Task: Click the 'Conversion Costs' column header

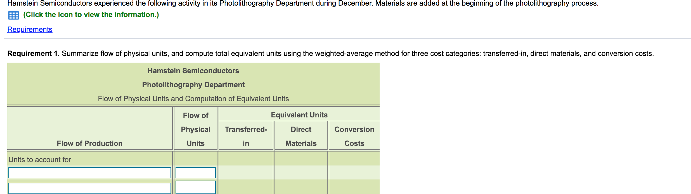Action: (354, 136)
